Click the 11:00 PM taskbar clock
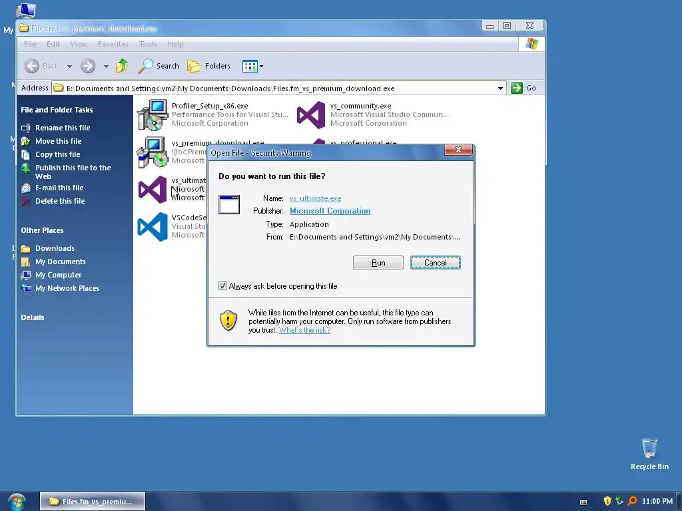 [657, 501]
